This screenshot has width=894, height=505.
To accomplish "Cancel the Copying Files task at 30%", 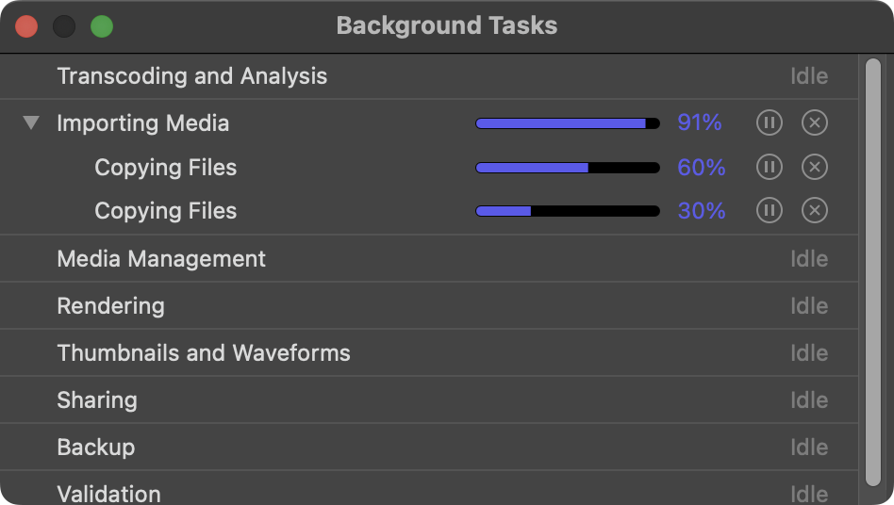I will pyautogui.click(x=815, y=211).
